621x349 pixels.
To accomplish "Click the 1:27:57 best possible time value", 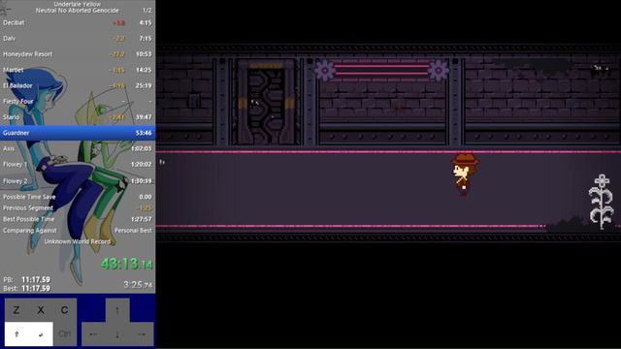I will tap(141, 219).
